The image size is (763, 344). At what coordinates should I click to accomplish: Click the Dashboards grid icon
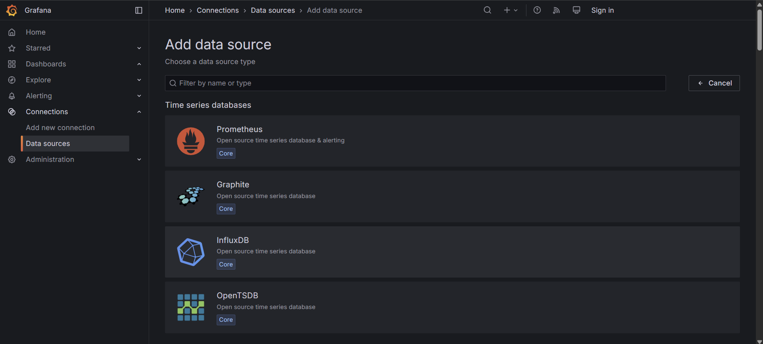pos(12,64)
